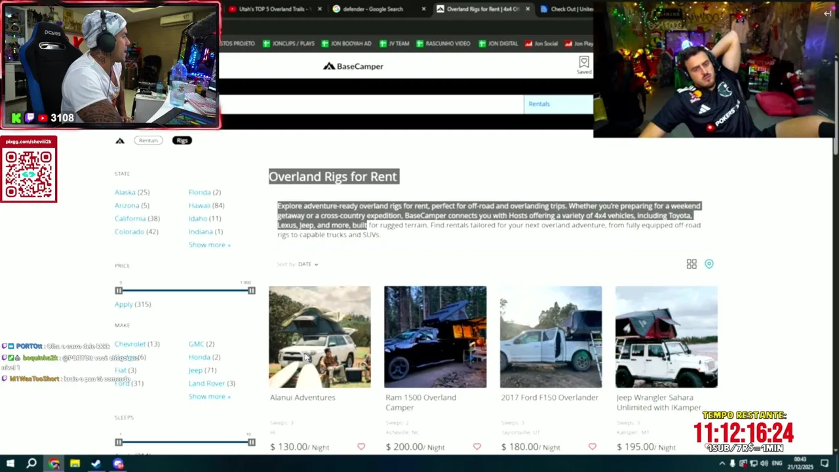Open the Ram 1500 Overland Camper photo
This screenshot has width=839, height=472.
coord(435,337)
